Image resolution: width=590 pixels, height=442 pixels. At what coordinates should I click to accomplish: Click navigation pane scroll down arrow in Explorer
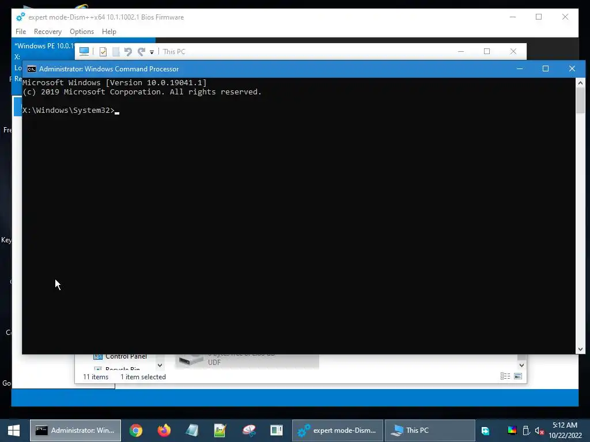pos(160,365)
